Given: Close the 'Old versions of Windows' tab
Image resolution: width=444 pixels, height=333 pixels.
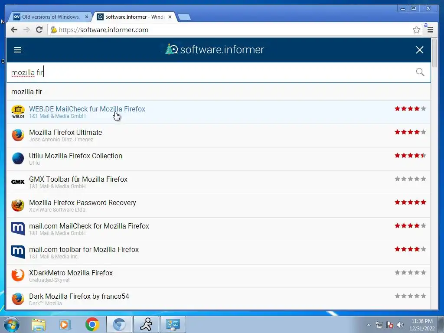Looking at the screenshot, I should [x=87, y=17].
